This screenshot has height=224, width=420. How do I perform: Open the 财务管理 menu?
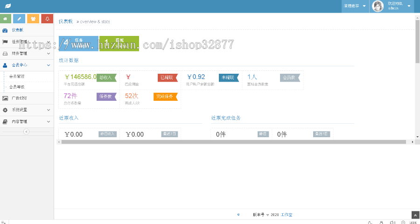(x=27, y=54)
